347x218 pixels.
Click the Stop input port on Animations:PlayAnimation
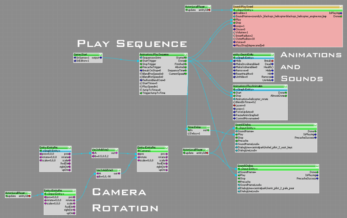click(234, 96)
